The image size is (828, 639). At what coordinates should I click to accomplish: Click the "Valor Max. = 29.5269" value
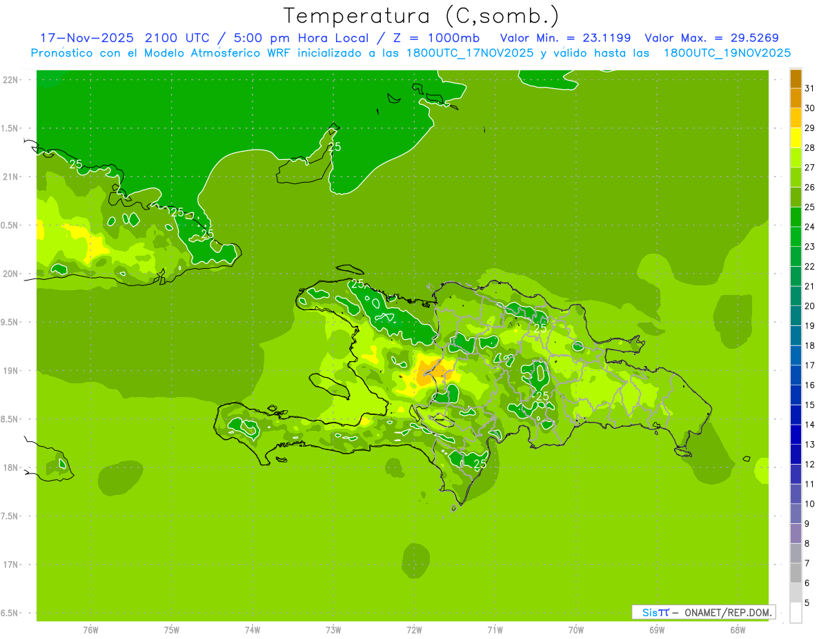(x=711, y=38)
